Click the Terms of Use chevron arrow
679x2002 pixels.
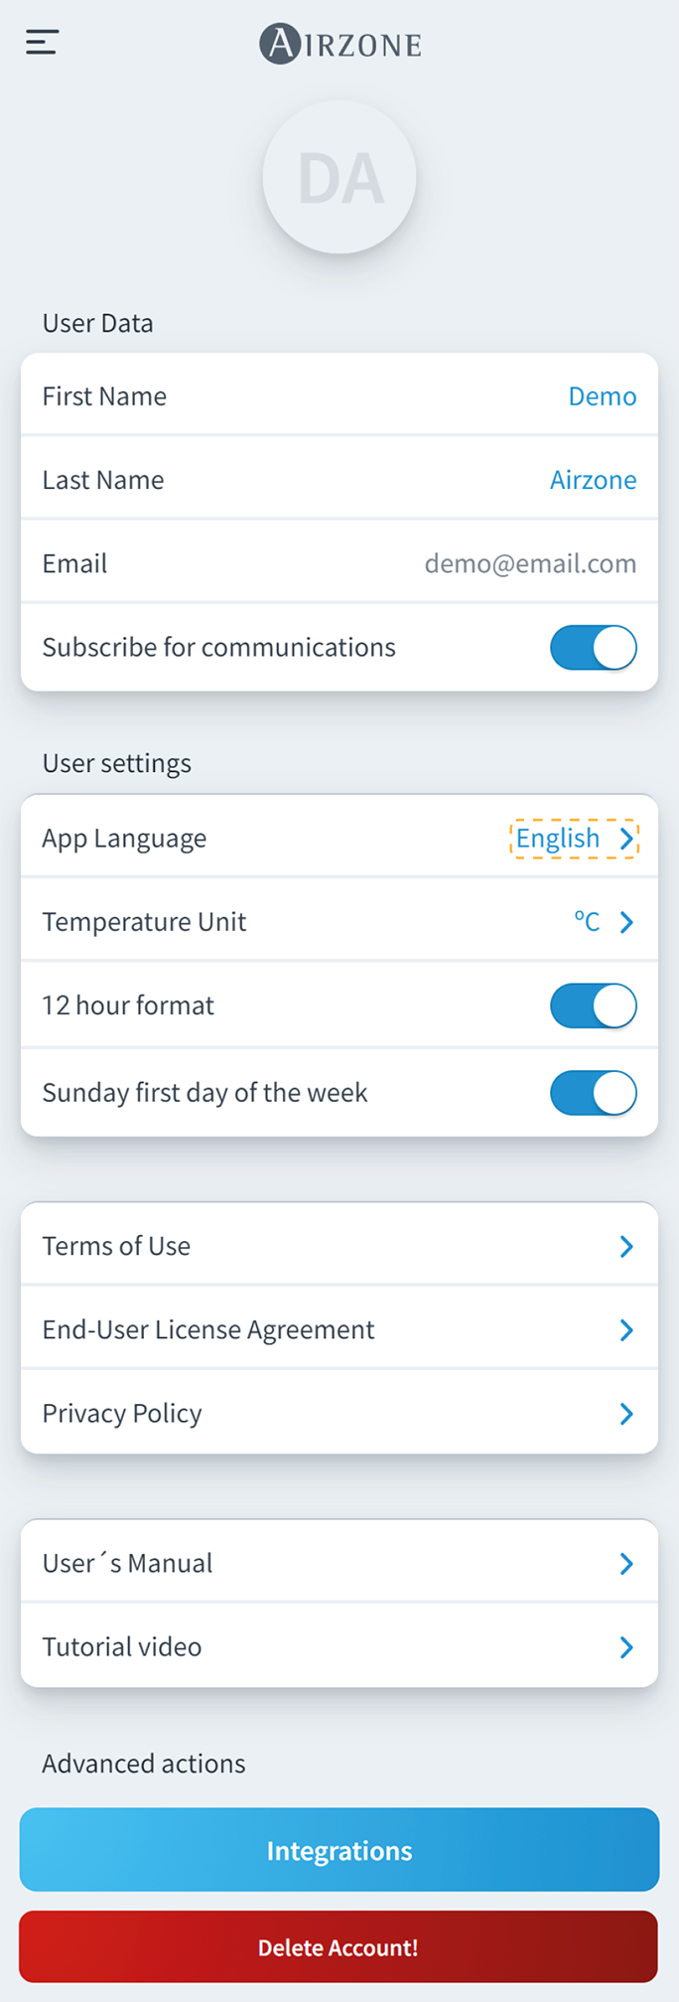[626, 1246]
